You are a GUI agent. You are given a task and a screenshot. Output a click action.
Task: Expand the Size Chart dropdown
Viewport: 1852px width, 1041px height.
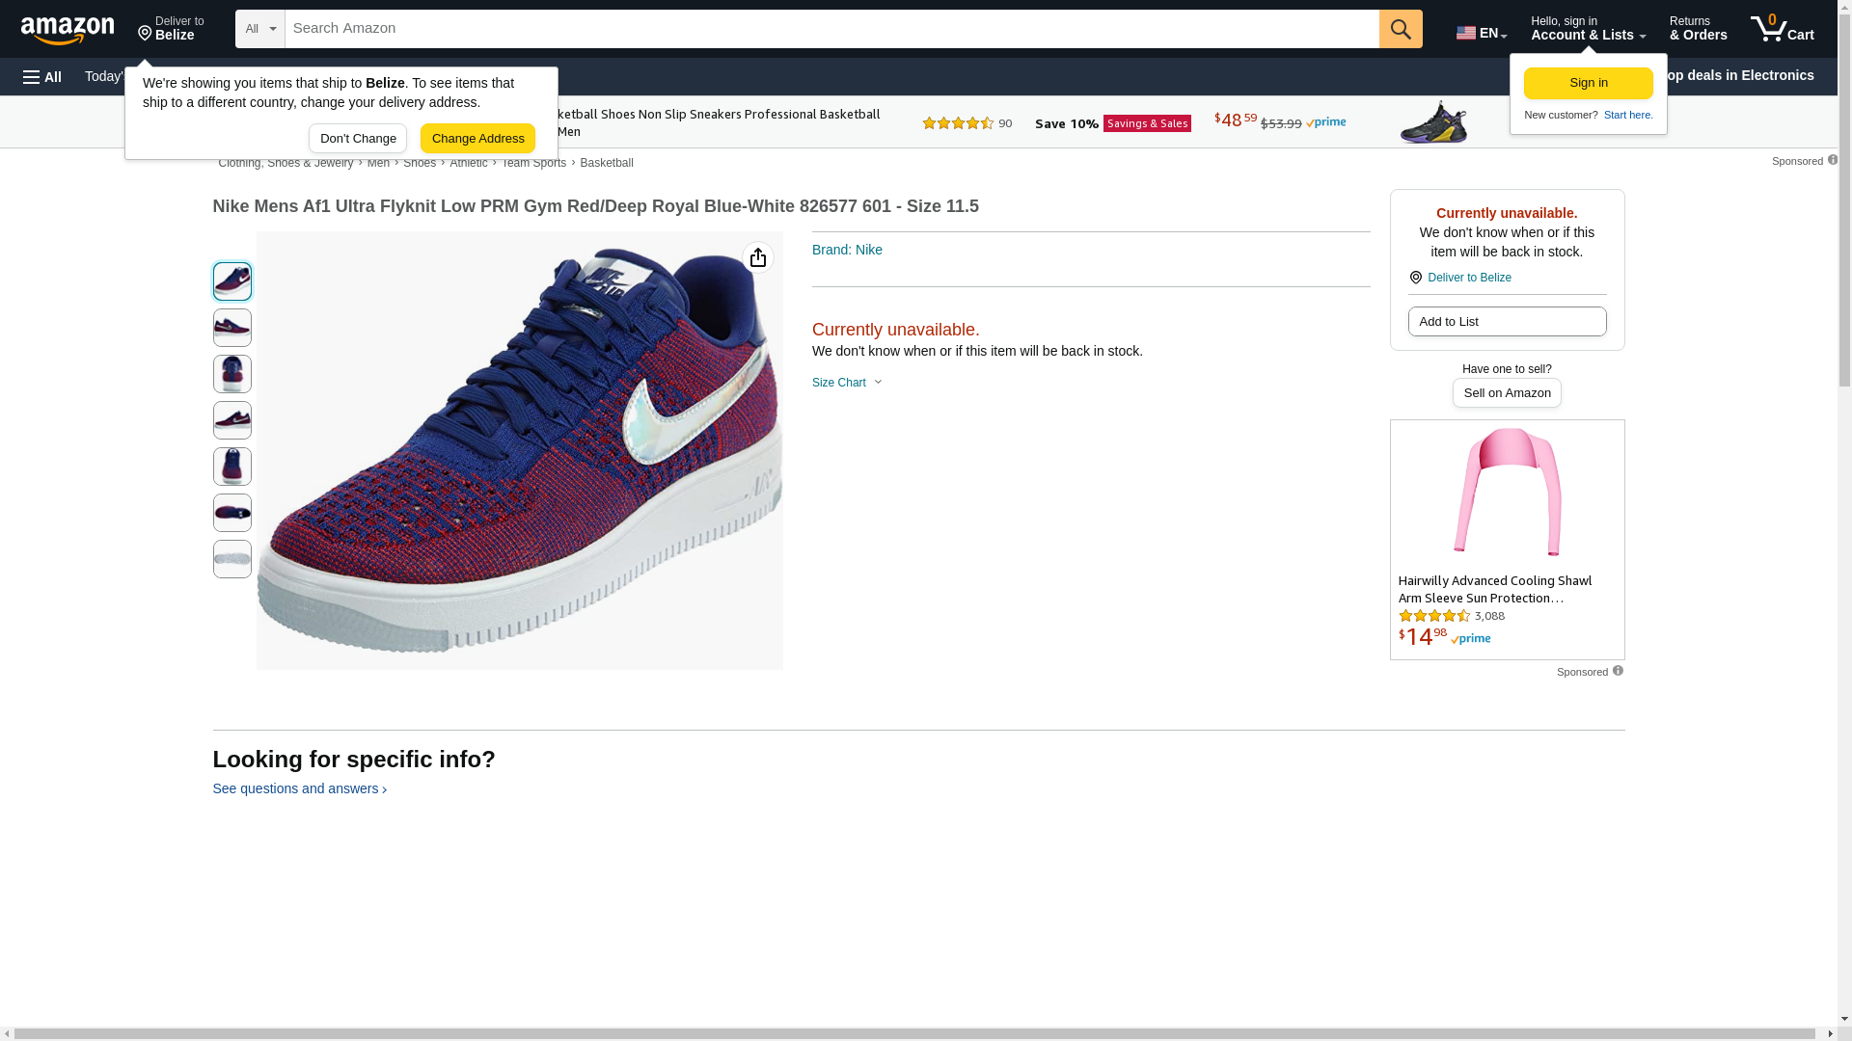click(x=847, y=383)
